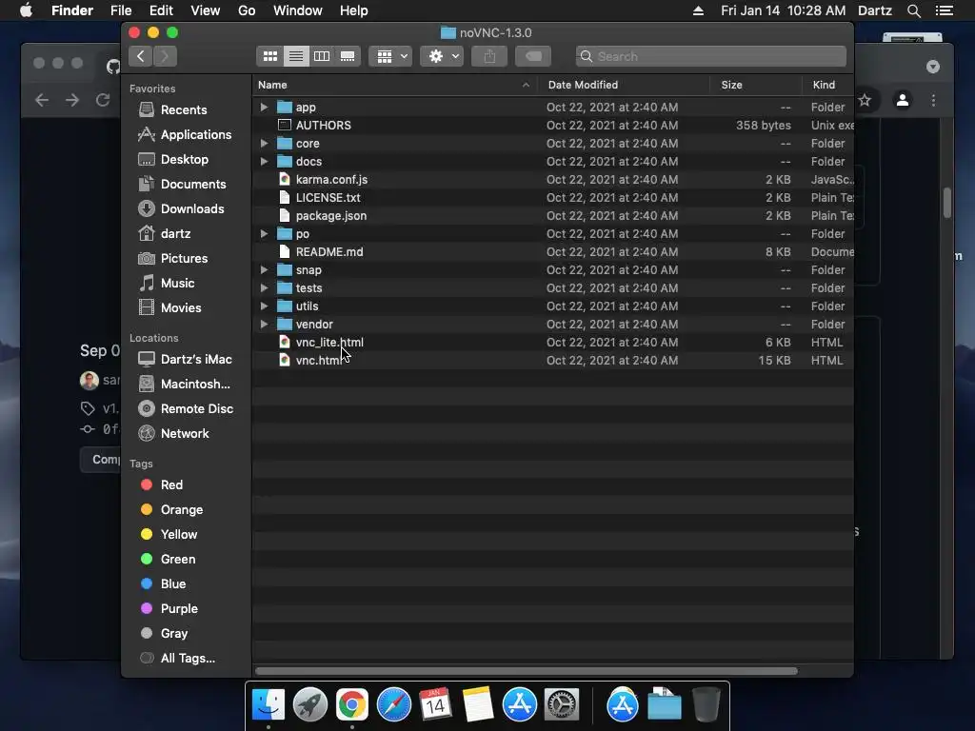The width and height of the screenshot is (975, 731).
Task: Switch Finder to list view
Action: click(296, 56)
